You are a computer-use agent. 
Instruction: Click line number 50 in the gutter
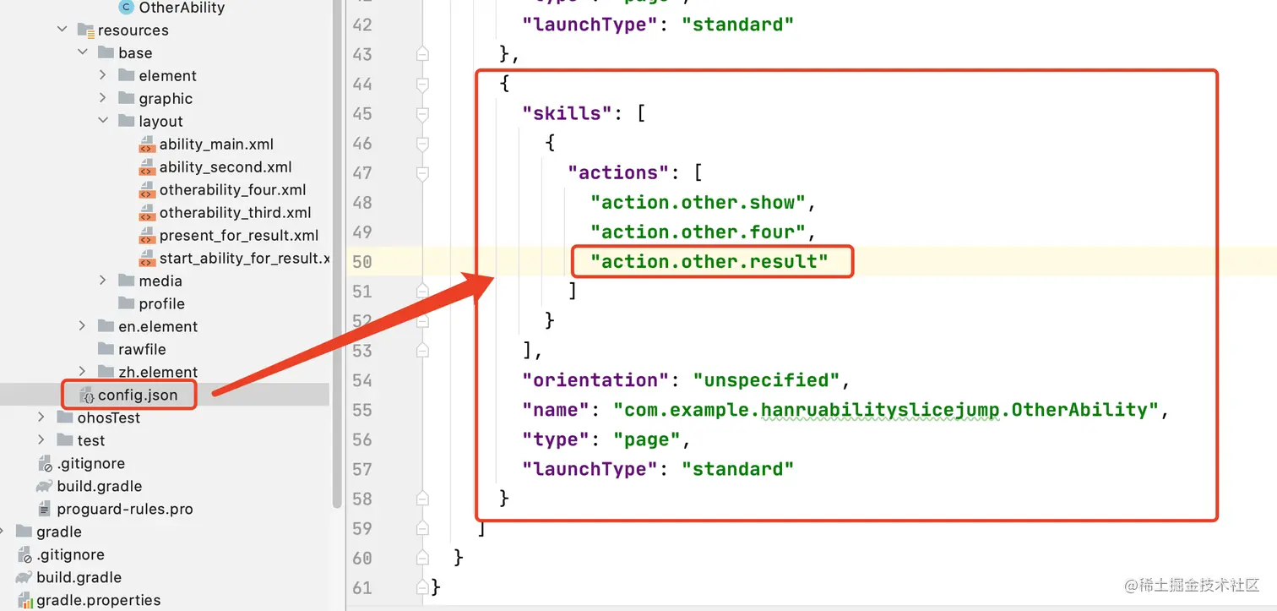coord(361,261)
